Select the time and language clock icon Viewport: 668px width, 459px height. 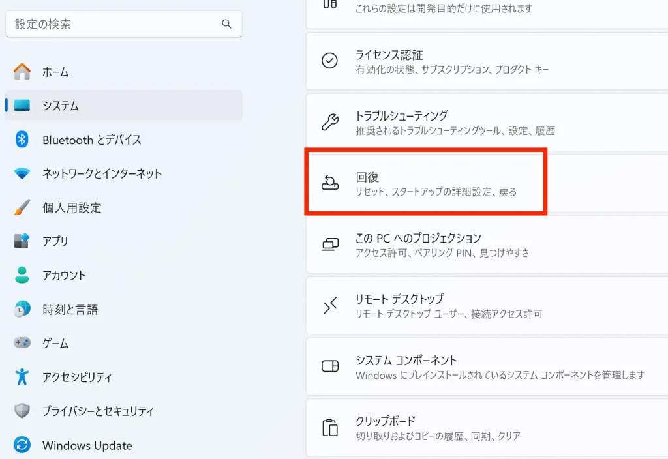(22, 309)
